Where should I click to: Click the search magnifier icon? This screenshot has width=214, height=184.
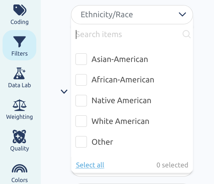[186, 34]
